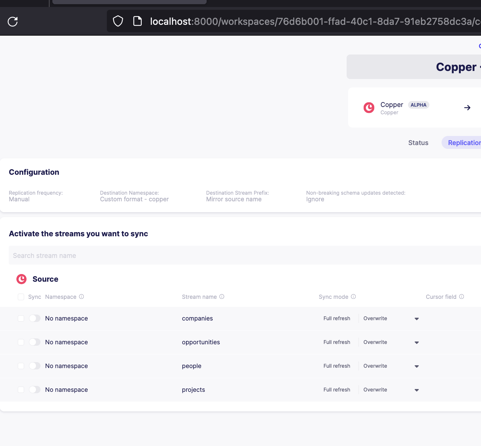The height and width of the screenshot is (446, 481).
Task: Click No namespace in the companies row
Action: click(66, 318)
